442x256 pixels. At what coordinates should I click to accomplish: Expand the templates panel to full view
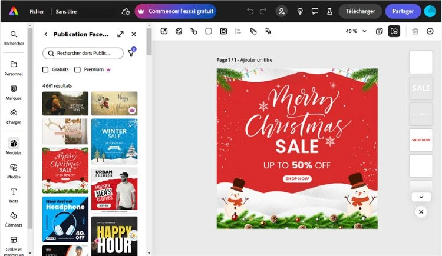click(120, 34)
